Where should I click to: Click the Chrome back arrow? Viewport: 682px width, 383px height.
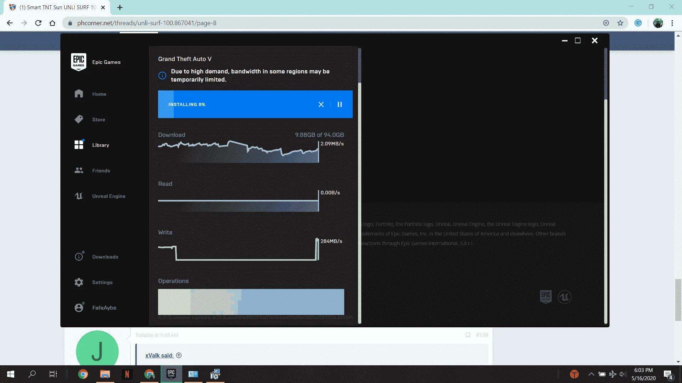click(10, 23)
